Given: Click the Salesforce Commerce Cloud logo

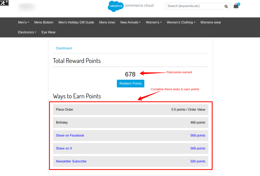Looking at the screenshot, I should pyautogui.click(x=131, y=6).
